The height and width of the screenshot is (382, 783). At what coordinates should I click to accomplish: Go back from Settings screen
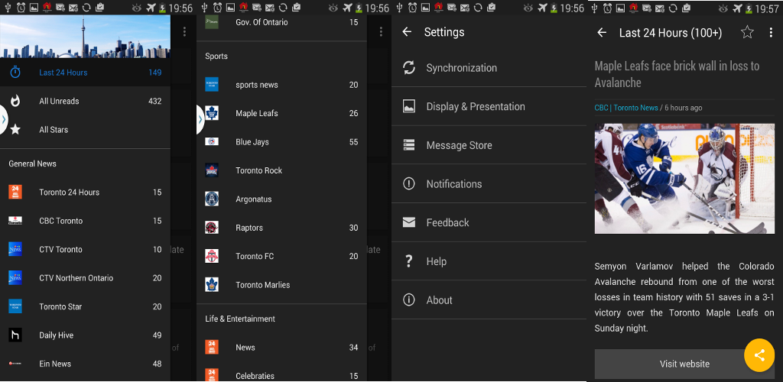coord(407,32)
